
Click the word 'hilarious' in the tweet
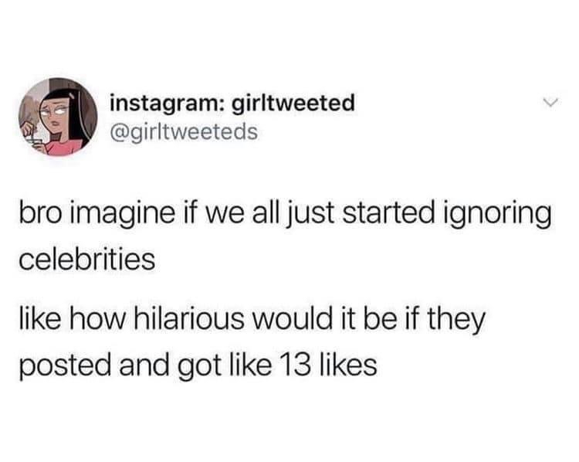point(188,318)
